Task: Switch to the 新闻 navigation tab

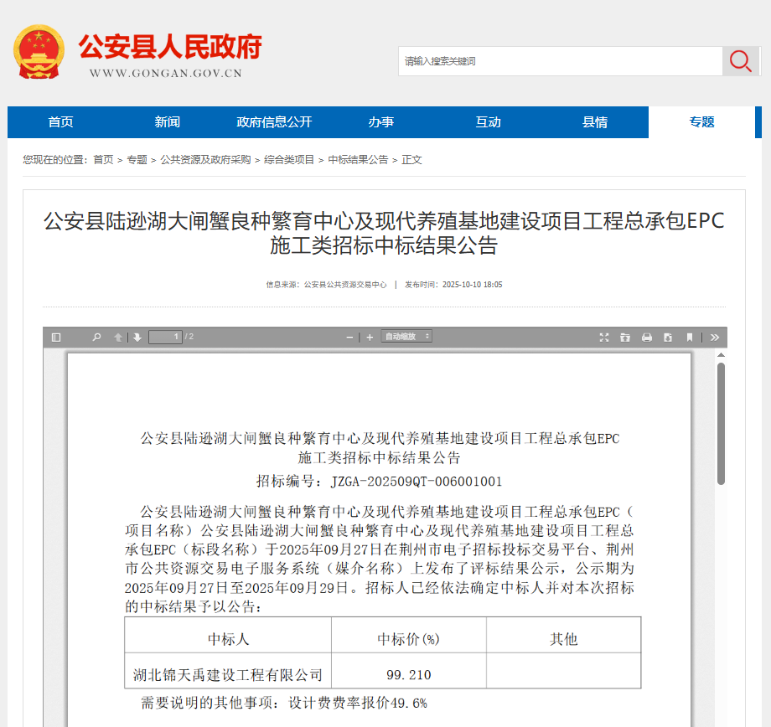Action: 168,122
